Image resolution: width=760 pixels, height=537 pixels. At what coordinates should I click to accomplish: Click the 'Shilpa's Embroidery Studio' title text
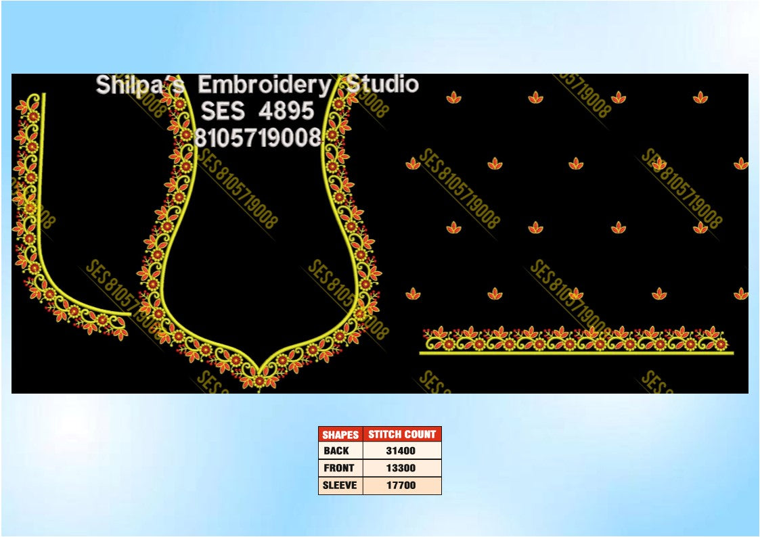pyautogui.click(x=257, y=85)
